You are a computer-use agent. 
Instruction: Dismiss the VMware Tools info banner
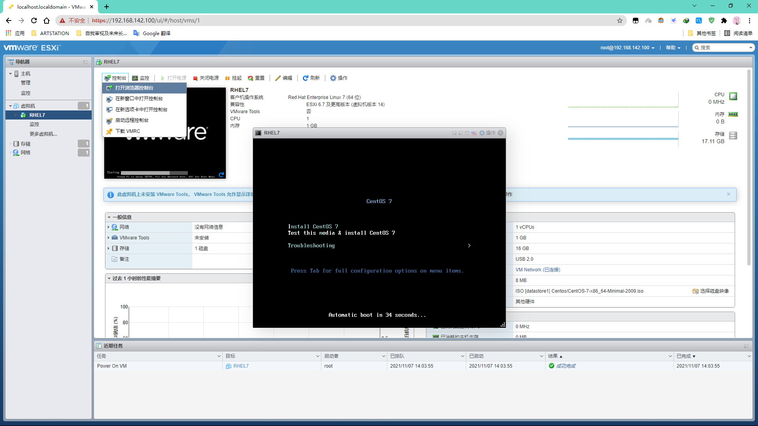[728, 194]
